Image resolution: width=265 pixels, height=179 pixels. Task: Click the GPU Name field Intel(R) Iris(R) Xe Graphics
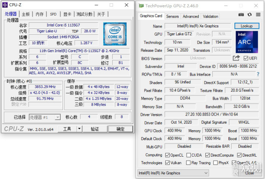click(198, 26)
